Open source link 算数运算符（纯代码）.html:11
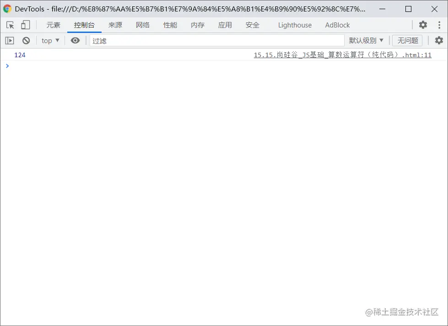The image size is (448, 326). coord(343,55)
